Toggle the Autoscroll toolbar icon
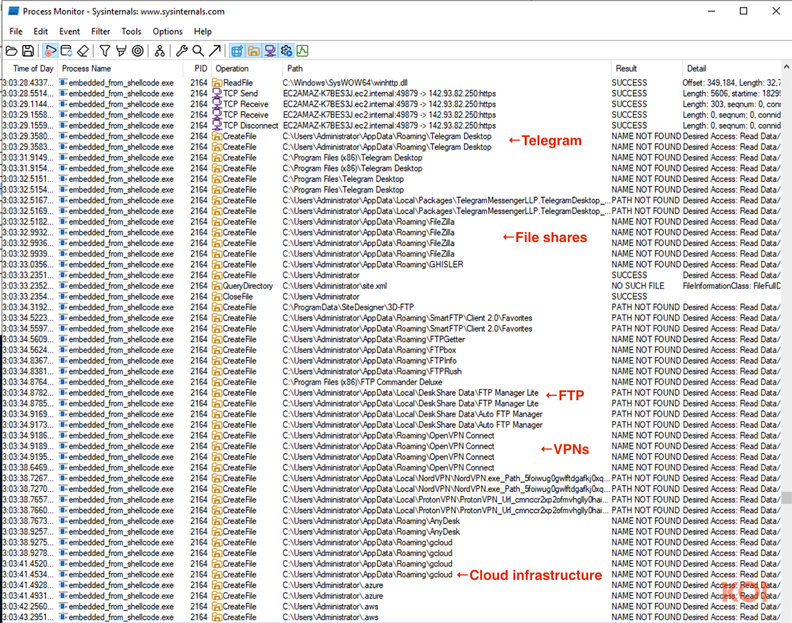792x623 pixels. [66, 50]
